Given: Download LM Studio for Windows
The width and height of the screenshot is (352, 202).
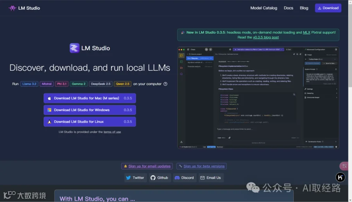Looking at the screenshot, I should pos(90,110).
